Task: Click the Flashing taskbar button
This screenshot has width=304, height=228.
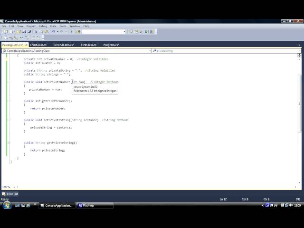Action: click(95, 206)
